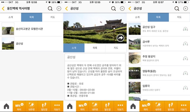
Task: Switch to 지도 tab on 웅진백제 역사여행 screen
Action: pyautogui.click(x=53, y=17)
